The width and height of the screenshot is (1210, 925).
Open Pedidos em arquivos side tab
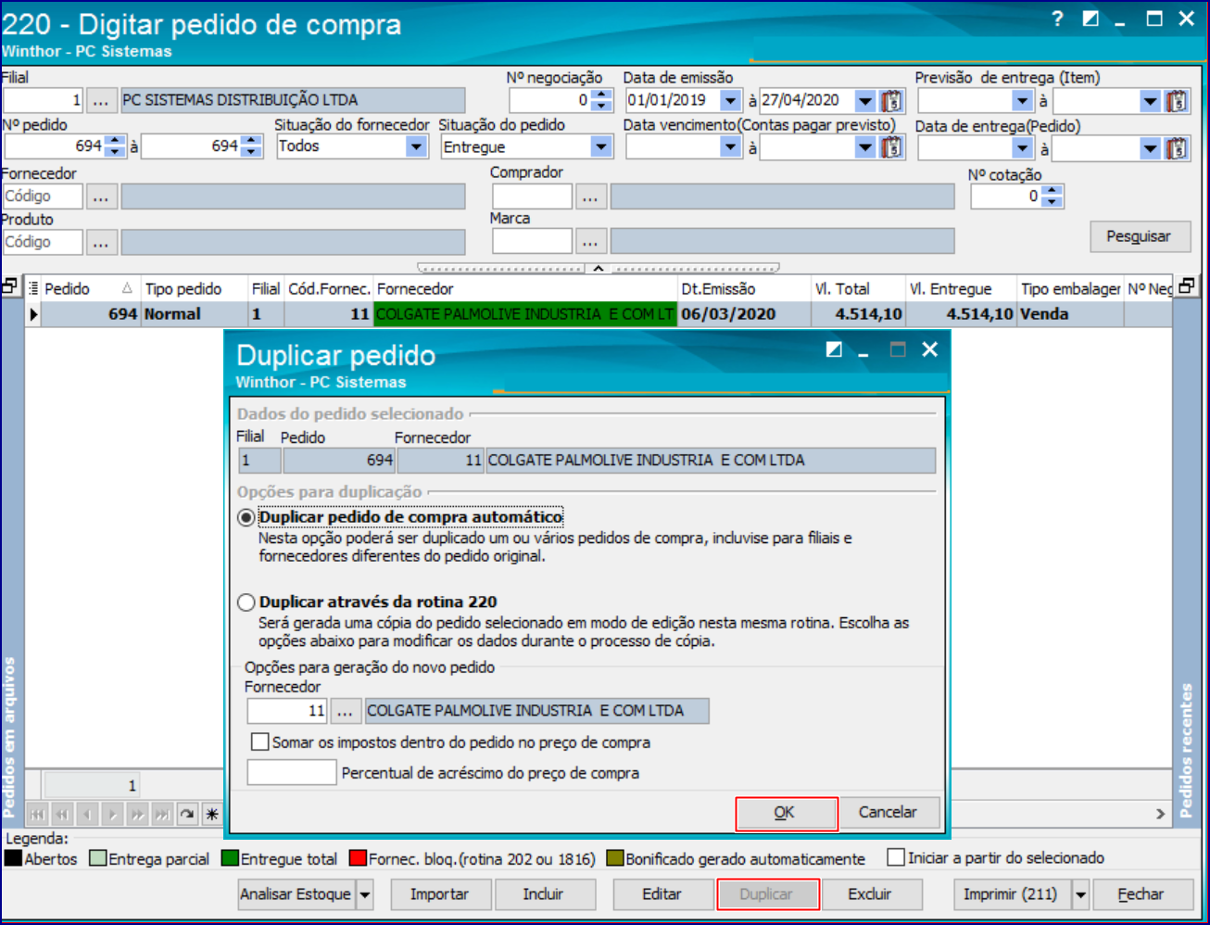pyautogui.click(x=11, y=737)
